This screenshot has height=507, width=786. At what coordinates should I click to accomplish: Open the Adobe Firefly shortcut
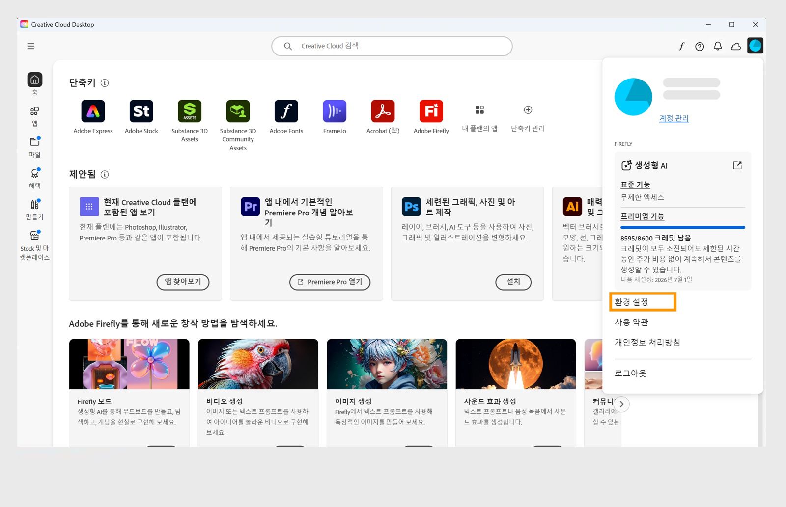pos(431,111)
